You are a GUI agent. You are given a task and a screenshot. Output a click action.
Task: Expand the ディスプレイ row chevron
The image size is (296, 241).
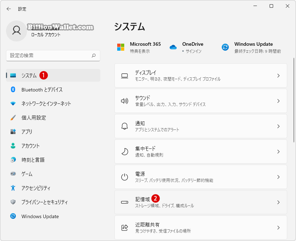pos(278,76)
